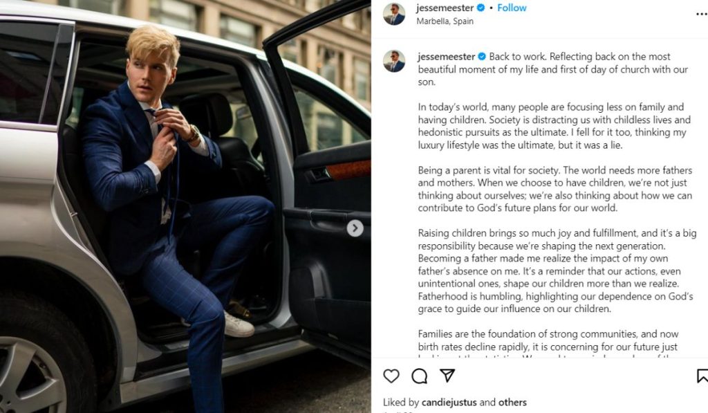Image resolution: width=708 pixels, height=413 pixels.
Task: Open comments with the speech bubble icon
Action: [420, 376]
